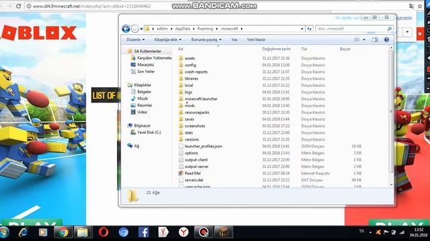Click the change view icon
Image resolution: width=430 pixels, height=241 pixels.
pos(357,39)
